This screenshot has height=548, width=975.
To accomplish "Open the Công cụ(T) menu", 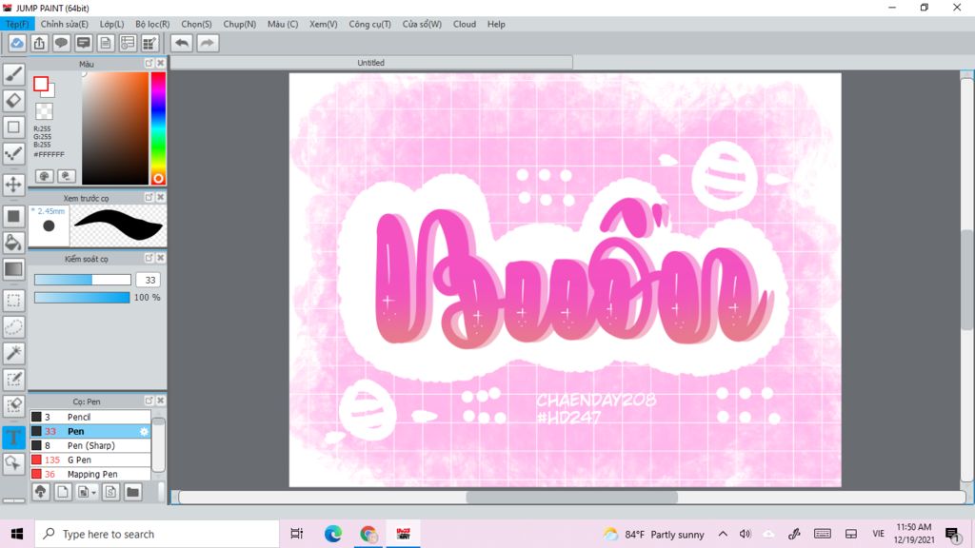I will tap(370, 24).
